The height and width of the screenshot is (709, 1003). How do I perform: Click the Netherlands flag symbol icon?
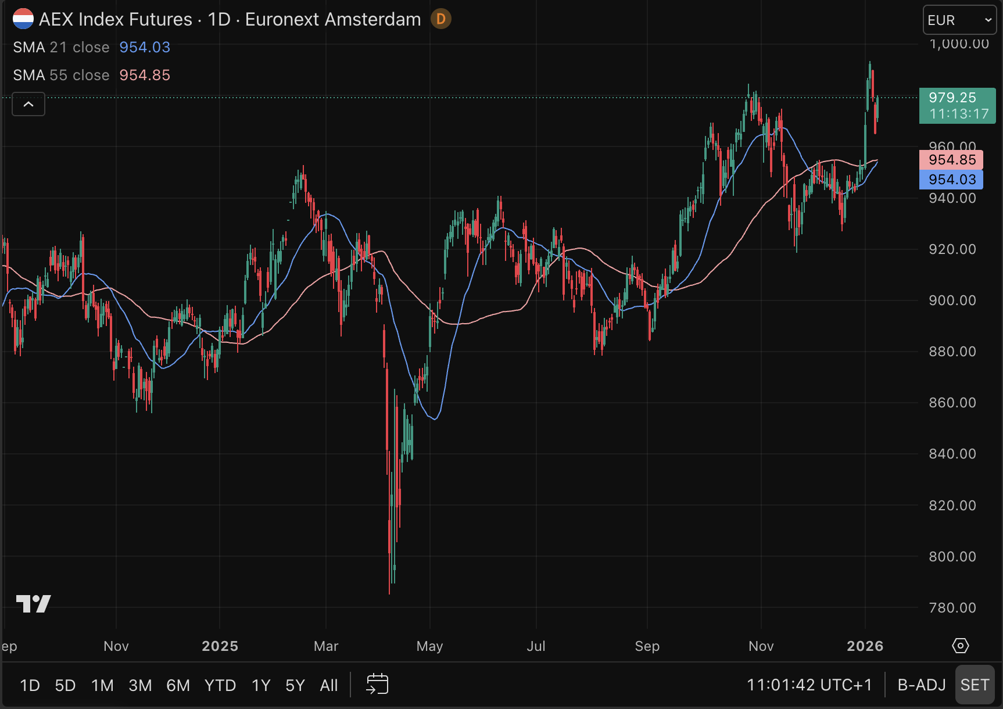tap(23, 19)
